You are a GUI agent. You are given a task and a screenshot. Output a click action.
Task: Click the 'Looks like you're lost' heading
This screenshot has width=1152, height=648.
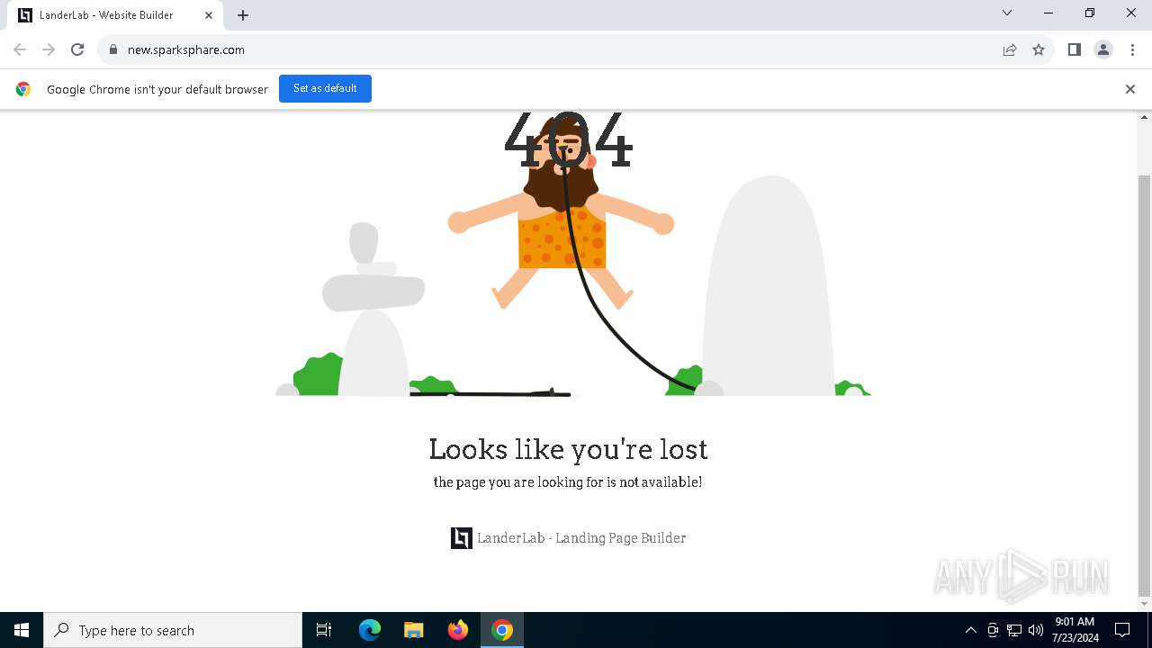pyautogui.click(x=568, y=449)
